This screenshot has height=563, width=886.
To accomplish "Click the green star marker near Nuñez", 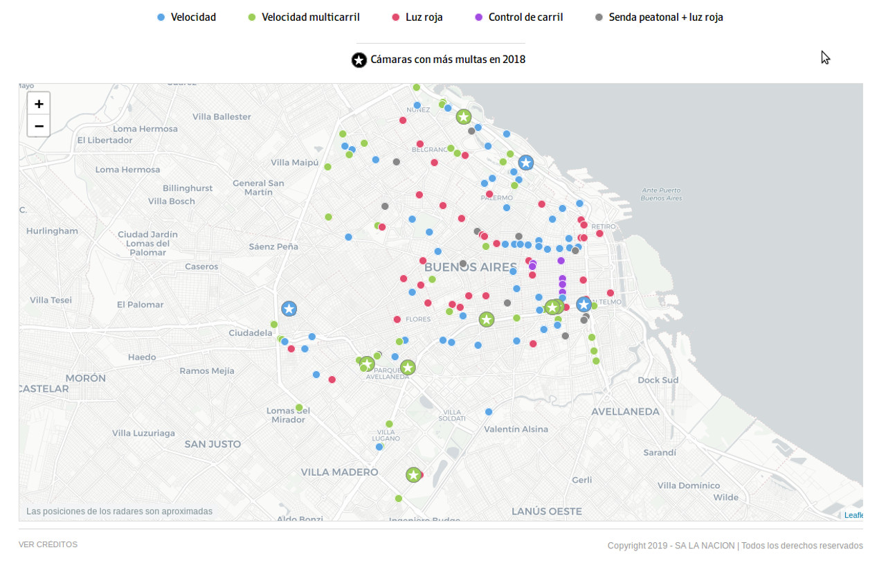I will 464,117.
